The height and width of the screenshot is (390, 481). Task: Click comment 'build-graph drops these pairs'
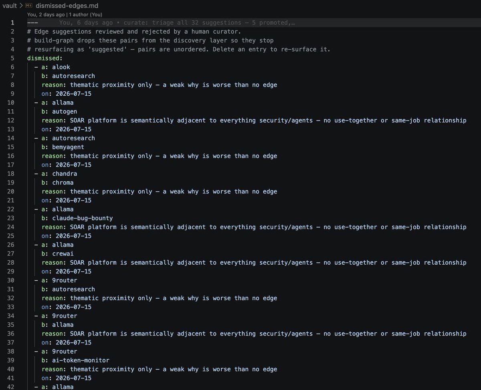[x=150, y=40]
